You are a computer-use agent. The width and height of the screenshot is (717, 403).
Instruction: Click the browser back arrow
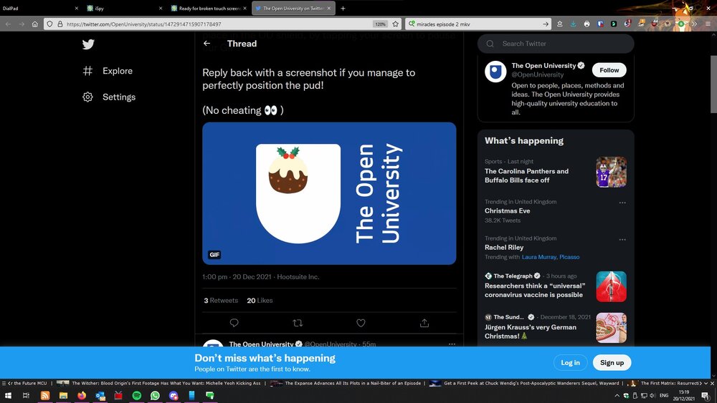[x=8, y=24]
